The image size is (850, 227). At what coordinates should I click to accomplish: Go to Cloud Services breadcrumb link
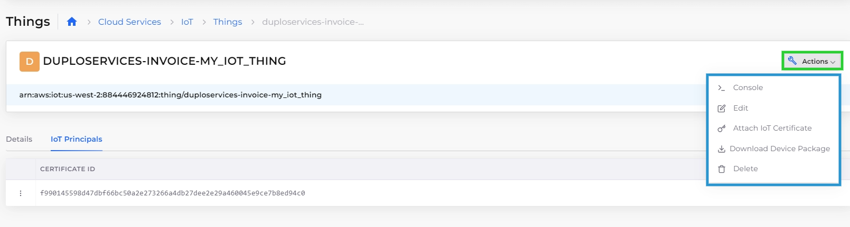click(x=129, y=22)
